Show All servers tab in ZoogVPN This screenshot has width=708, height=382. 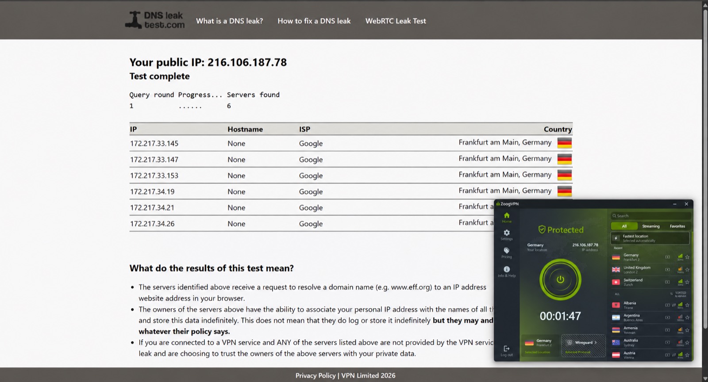coord(624,226)
